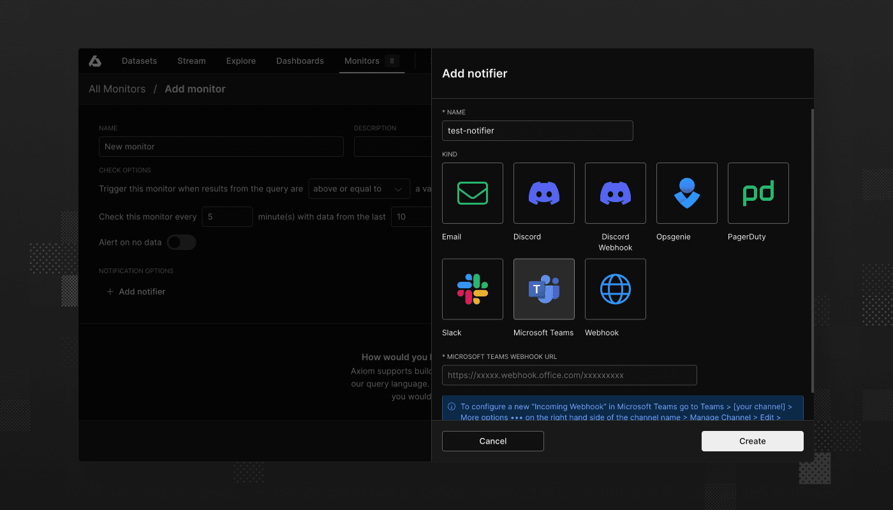Select the Email notifier kind
The width and height of the screenshot is (893, 510).
[x=472, y=193]
